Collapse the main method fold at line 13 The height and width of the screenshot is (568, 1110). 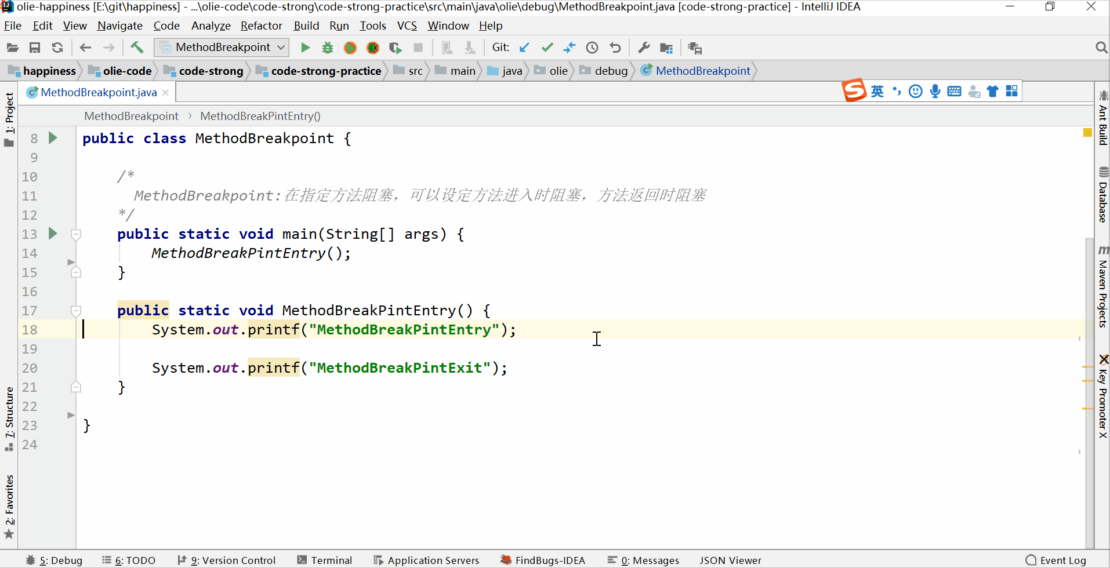[76, 234]
